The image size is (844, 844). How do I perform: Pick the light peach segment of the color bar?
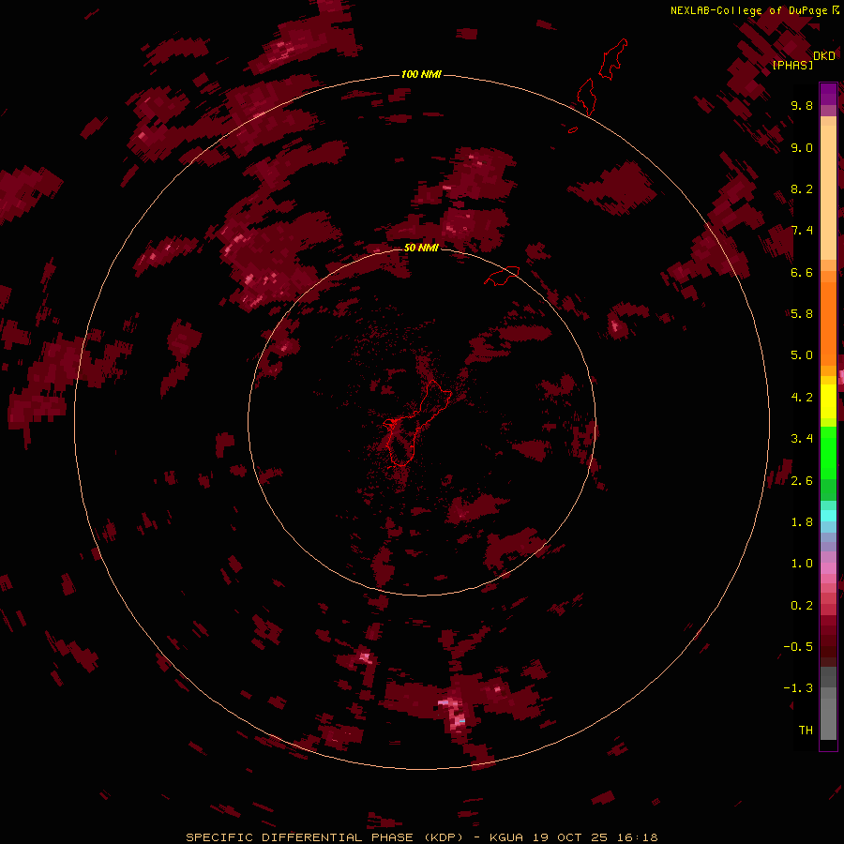coord(828,192)
